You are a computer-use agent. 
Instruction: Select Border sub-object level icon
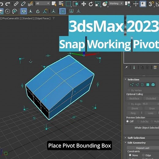coord(142,85)
